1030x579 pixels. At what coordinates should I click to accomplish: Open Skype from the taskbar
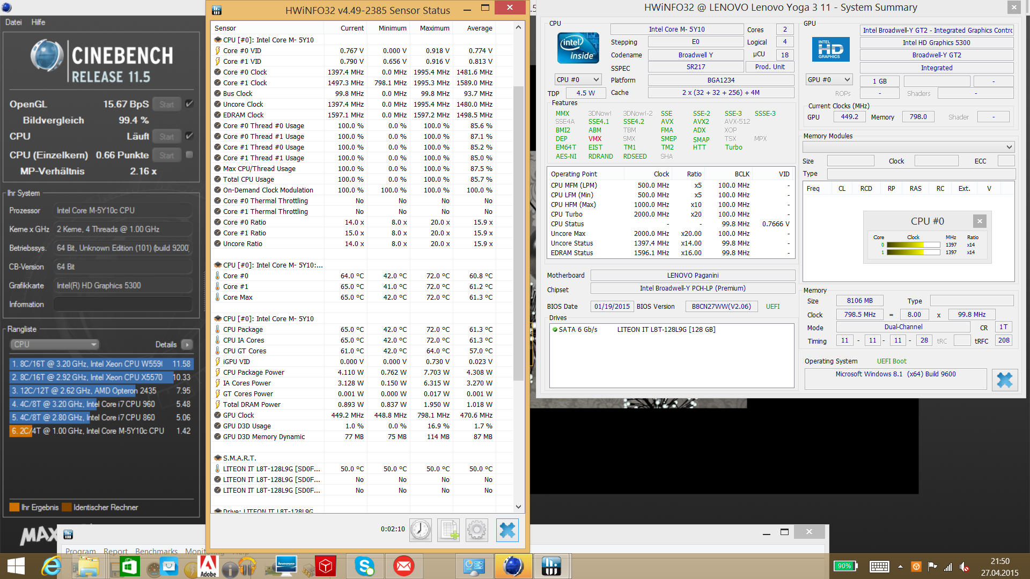click(x=365, y=566)
